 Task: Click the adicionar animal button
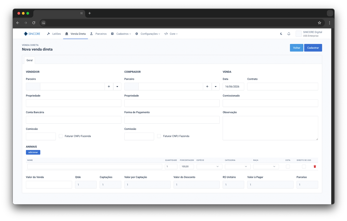point(33,152)
